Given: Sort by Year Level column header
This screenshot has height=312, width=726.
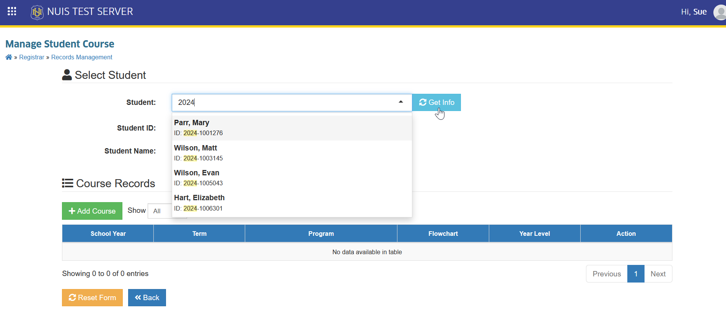Looking at the screenshot, I should pyautogui.click(x=534, y=234).
